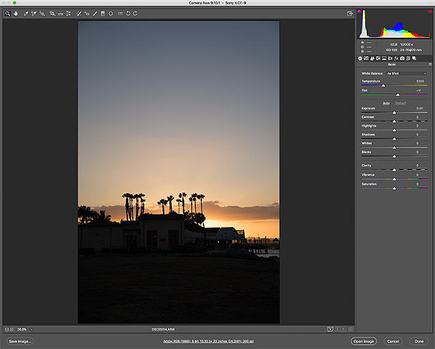Screen dimensions: 435x349
Task: Toggle the before/after preview view
Action: (x=330, y=329)
